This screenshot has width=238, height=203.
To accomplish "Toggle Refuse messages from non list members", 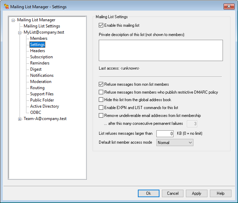I will 101,84.
